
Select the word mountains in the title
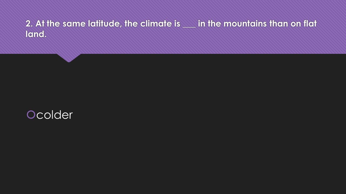241,24
